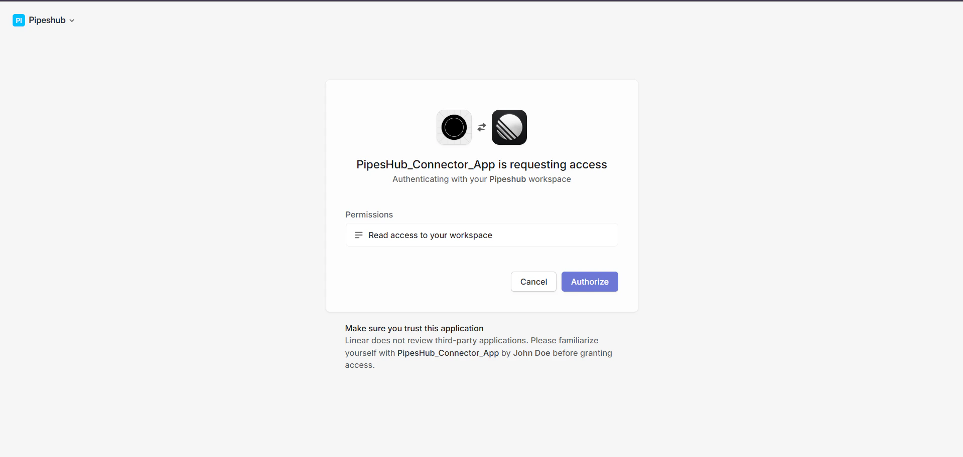Viewport: 963px width, 457px height.
Task: Click the chevron next to the workspace name
Action: pos(72,21)
